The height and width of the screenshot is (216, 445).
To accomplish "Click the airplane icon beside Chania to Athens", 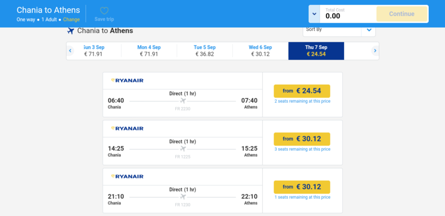I will (x=71, y=30).
